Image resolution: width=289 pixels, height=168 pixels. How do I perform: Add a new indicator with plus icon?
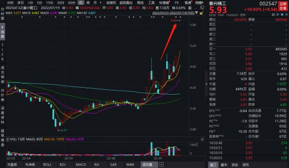162,164
